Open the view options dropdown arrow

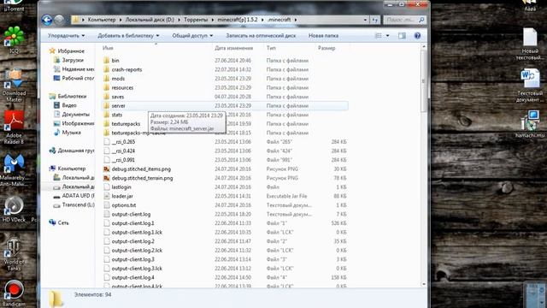[387, 36]
